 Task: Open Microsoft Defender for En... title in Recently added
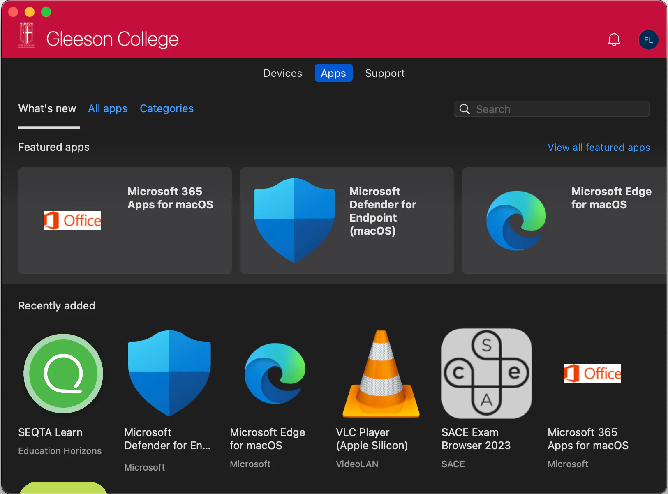click(167, 439)
